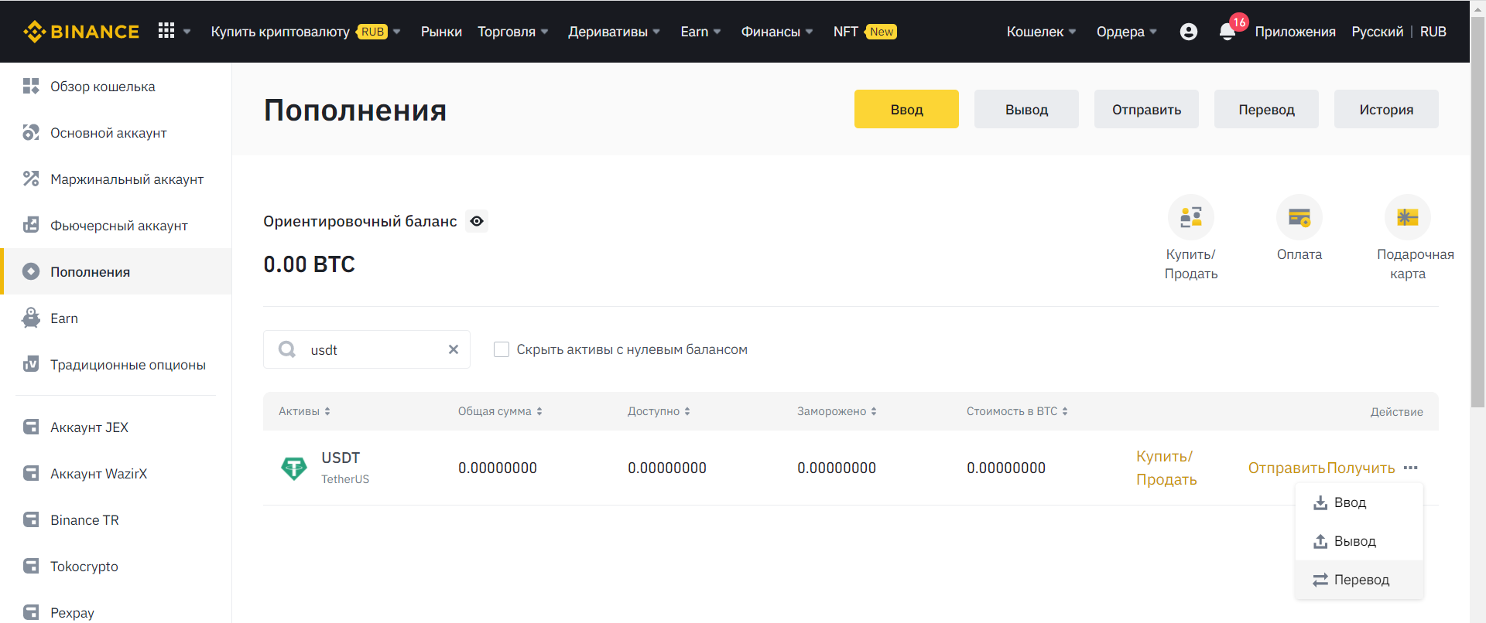Click the Оплата card icon
Image resolution: width=1486 pixels, height=623 pixels.
click(x=1299, y=217)
